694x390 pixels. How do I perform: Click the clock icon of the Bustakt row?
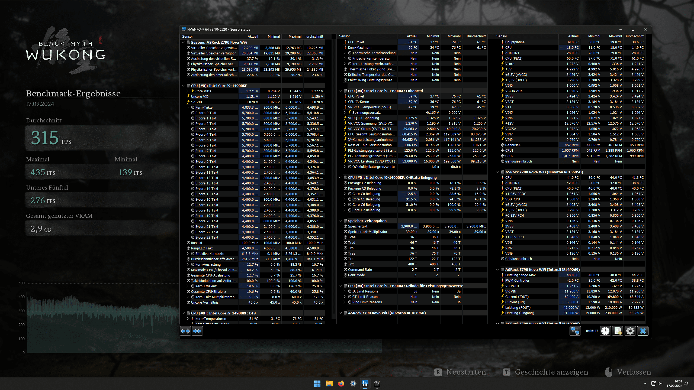(x=188, y=243)
